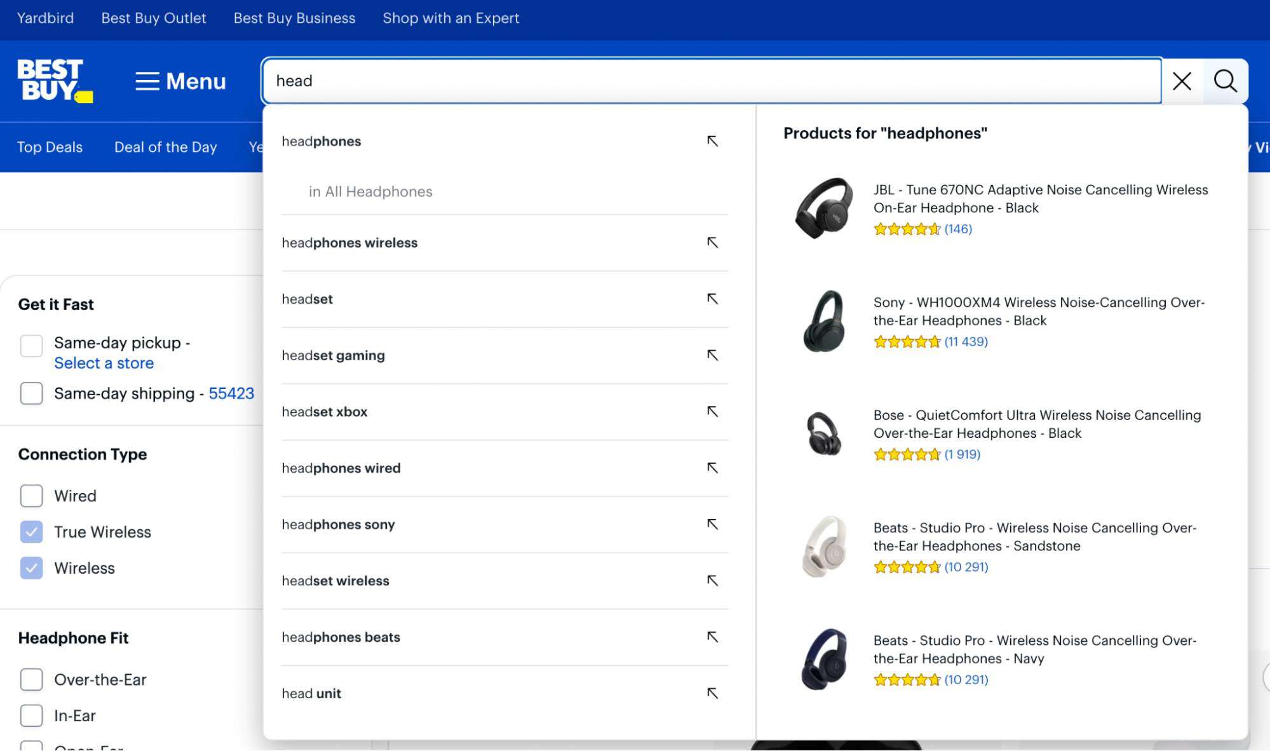Click the Select a store link

104,363
